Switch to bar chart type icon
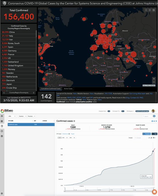The height and width of the screenshot is (196, 158). pyautogui.click(x=151, y=138)
